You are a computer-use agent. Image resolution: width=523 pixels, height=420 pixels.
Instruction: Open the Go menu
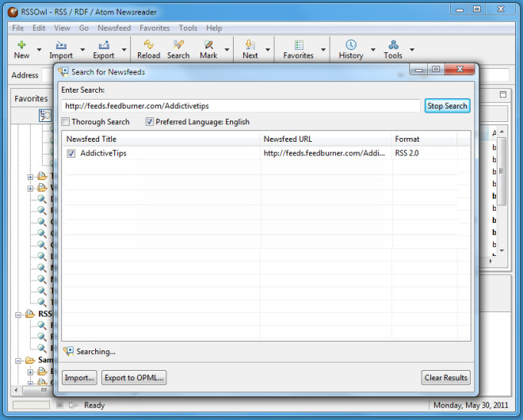point(84,28)
